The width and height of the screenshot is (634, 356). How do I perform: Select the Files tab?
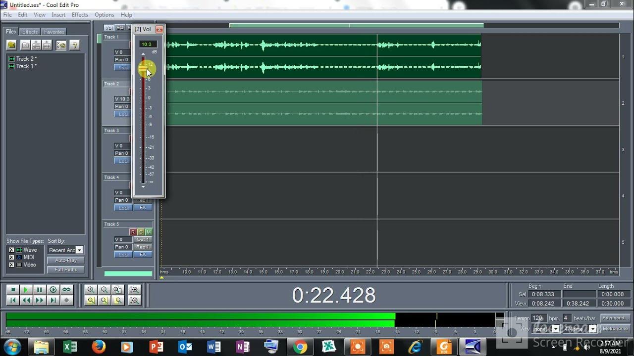[11, 32]
